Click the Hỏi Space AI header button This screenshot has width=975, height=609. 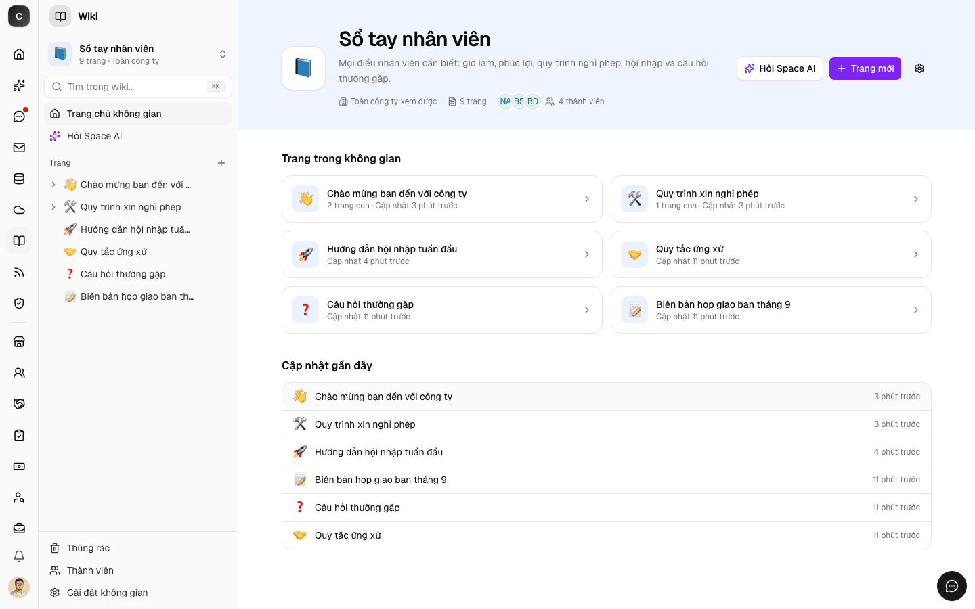pyautogui.click(x=780, y=68)
